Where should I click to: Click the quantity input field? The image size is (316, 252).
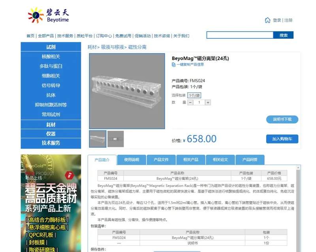199,102
